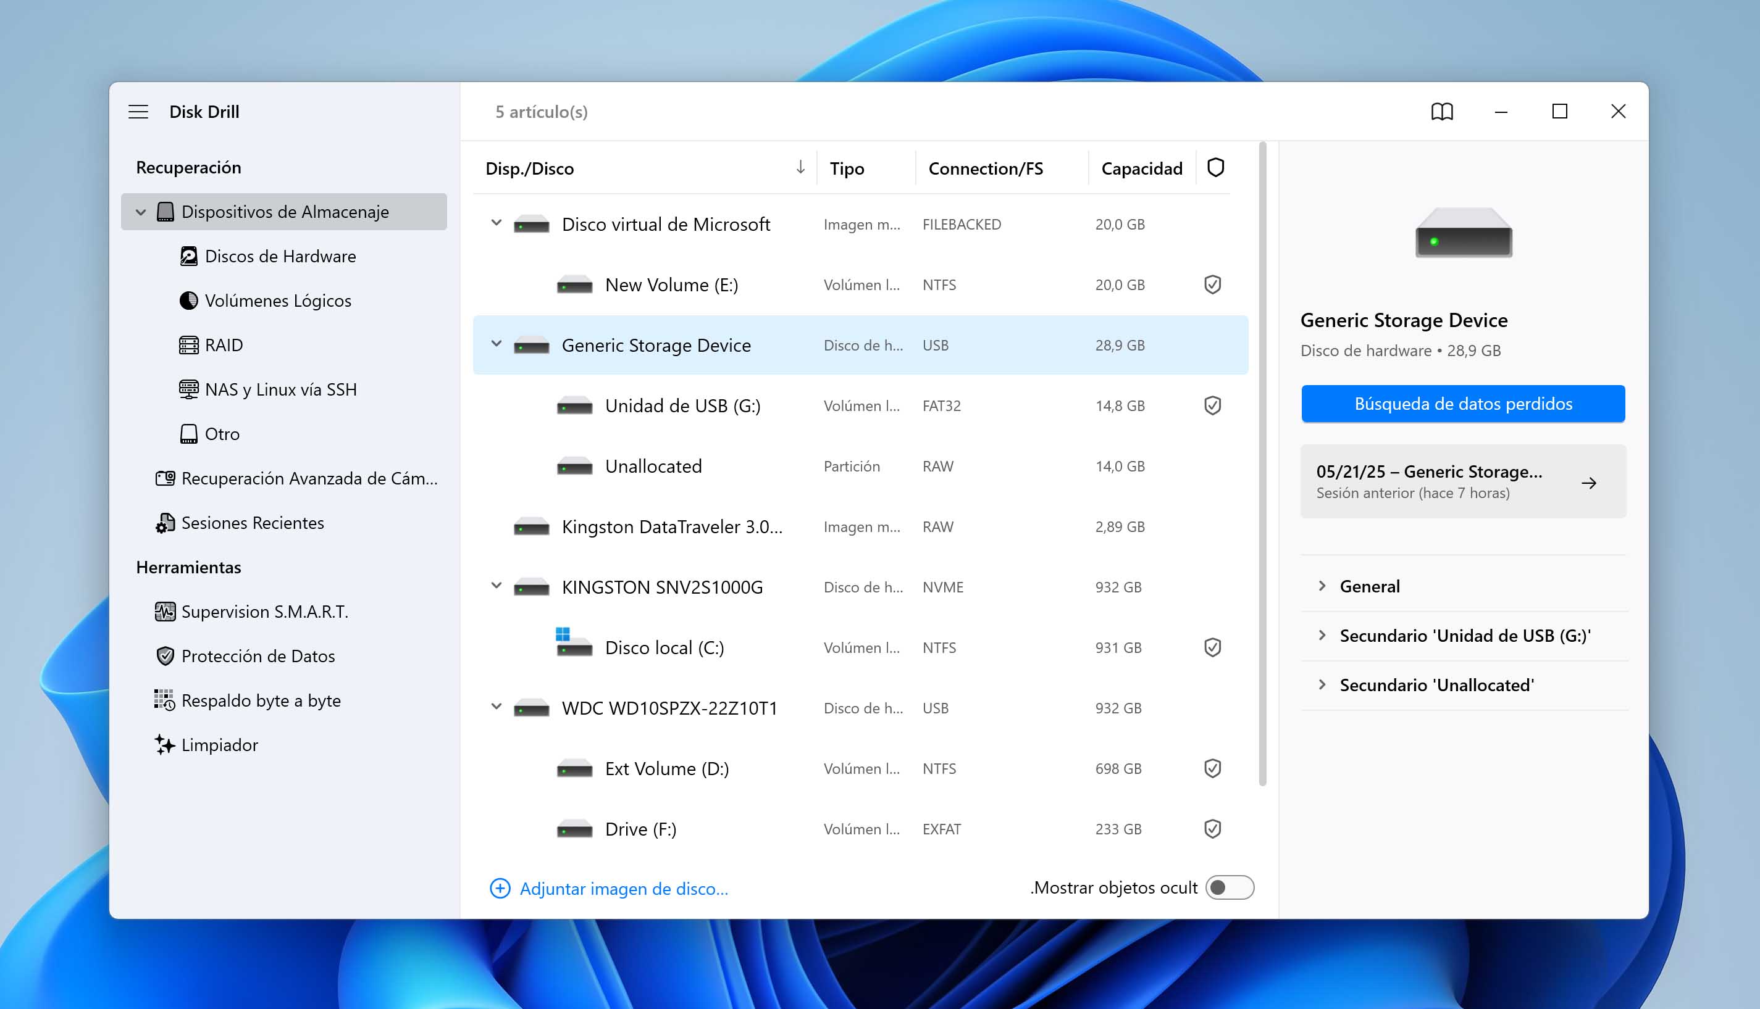Collapse the KINGSTON SNV2S1000G row
The height and width of the screenshot is (1009, 1760).
tap(497, 586)
